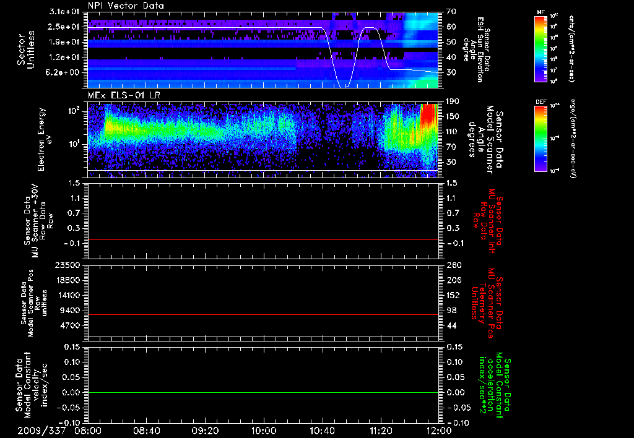Select the "ESH Sun Elevation Angle" axis title
This screenshot has width=634, height=438.
tap(478, 49)
